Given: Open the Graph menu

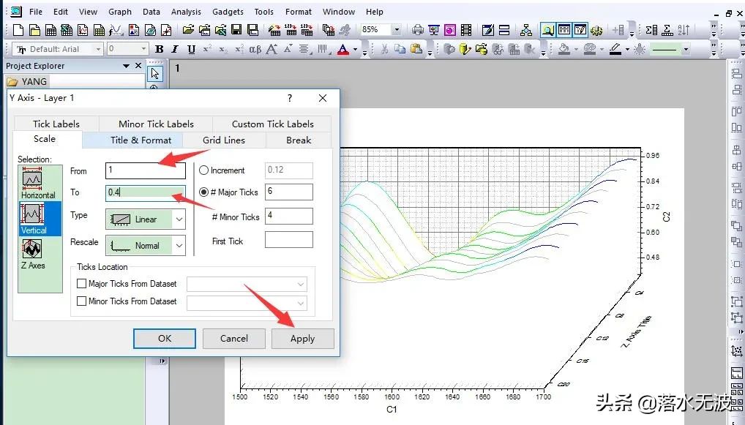Looking at the screenshot, I should point(120,12).
